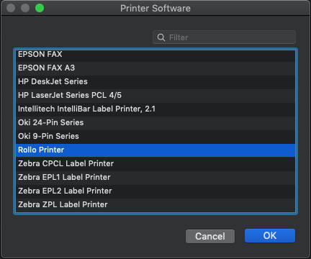Viewport: 311px width, 259px height.
Task: Choose Zebra CPCL Label Printer
Action: [155, 164]
